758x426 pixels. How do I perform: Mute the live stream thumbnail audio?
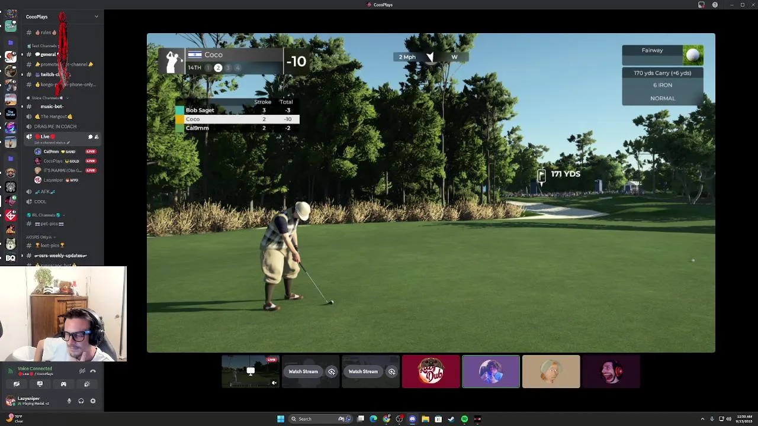[274, 383]
